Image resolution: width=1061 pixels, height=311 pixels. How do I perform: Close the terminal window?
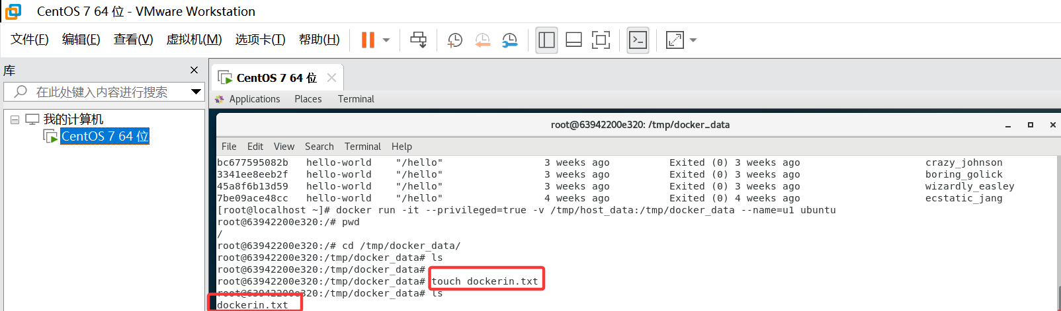coord(1053,125)
